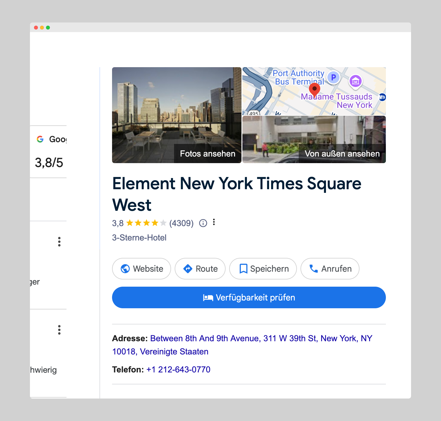The image size is (441, 421).
Task: Click 3-Sterne-Hotel text
Action: [x=139, y=238]
